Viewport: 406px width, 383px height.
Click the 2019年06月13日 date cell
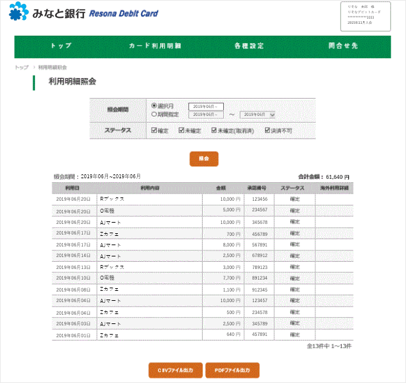pyautogui.click(x=74, y=267)
